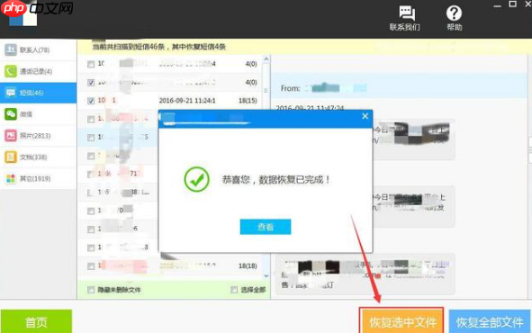This screenshot has width=532, height=333.
Task: Click 恢复选中文件 orange button
Action: click(x=401, y=321)
